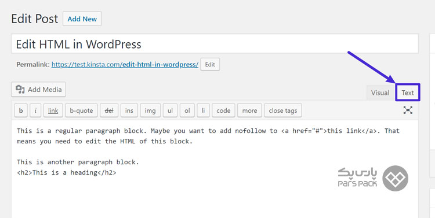The height and width of the screenshot is (218, 435).
Task: Click the Add Media button
Action: pos(38,90)
